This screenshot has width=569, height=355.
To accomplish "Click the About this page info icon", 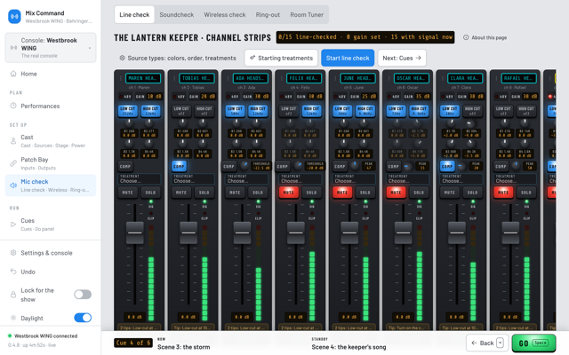I will click(x=466, y=37).
